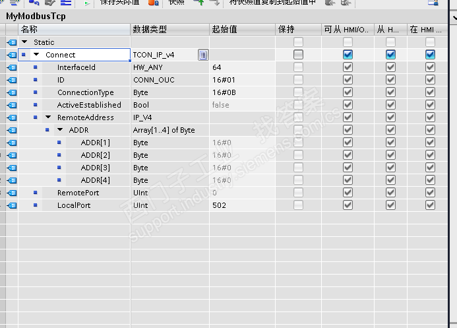Image resolution: width=457 pixels, height=328 pixels.
Task: Select the 可从 HMI/O.. column header
Action: [x=348, y=30]
